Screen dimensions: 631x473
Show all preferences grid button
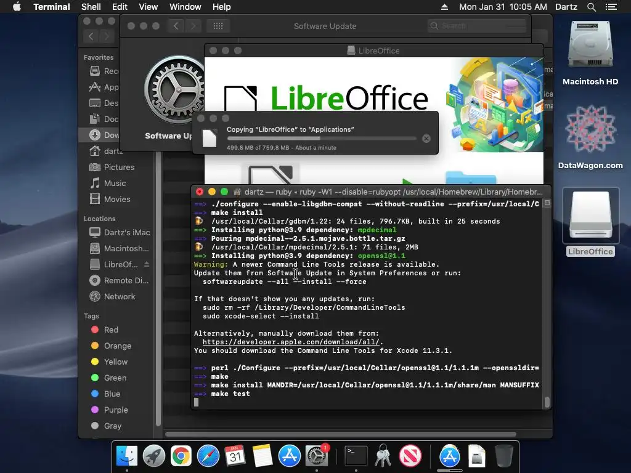coord(218,26)
